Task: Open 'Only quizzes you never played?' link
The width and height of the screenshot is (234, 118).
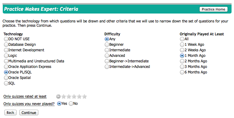Action: pos(29,104)
